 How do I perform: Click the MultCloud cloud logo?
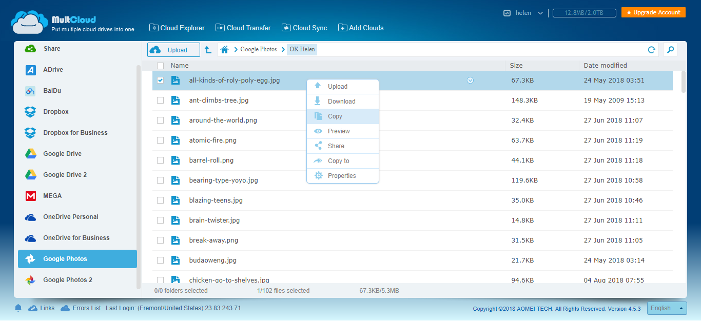tap(29, 22)
